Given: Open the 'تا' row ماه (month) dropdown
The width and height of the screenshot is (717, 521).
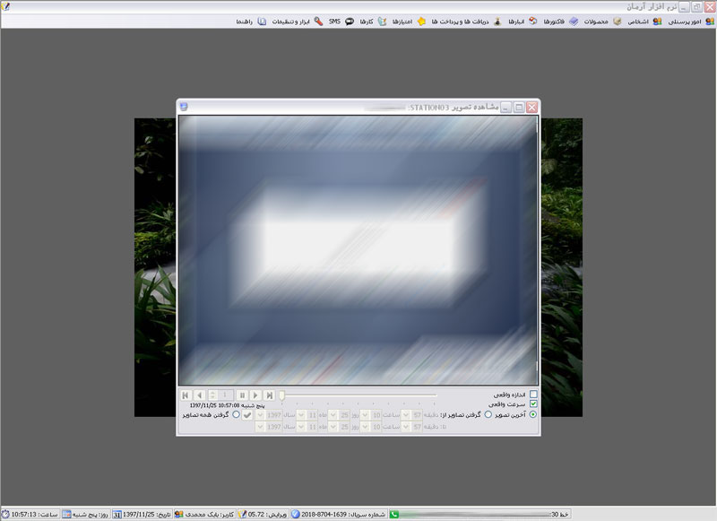Looking at the screenshot, I should click(x=301, y=427).
